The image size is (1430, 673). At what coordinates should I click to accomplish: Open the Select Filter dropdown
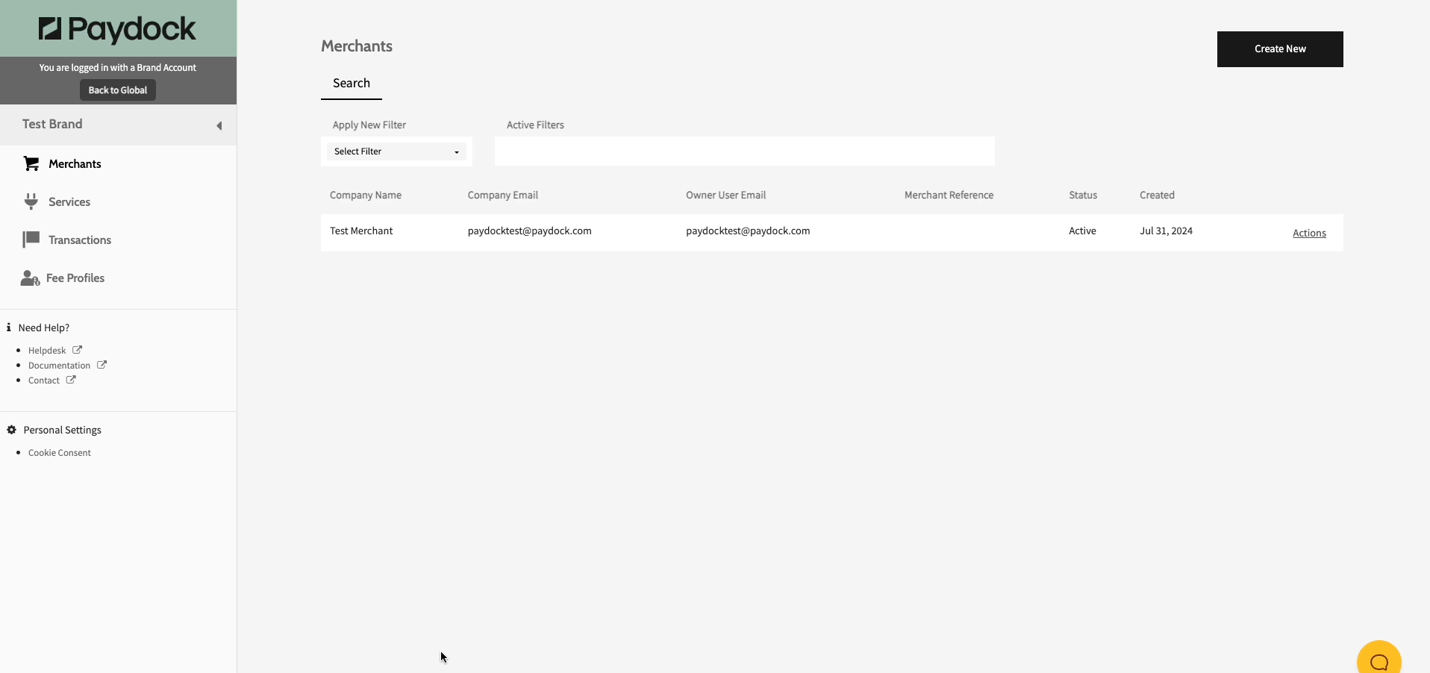coord(396,151)
